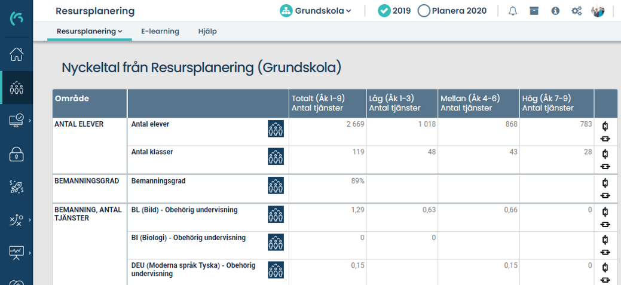Click the BEMANNING, ANTAL TJÄNSTER area heading
This screenshot has width=621, height=285.
coord(88,214)
